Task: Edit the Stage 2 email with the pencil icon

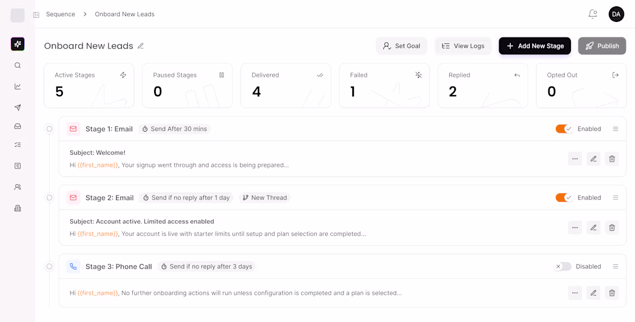Action: [593, 227]
